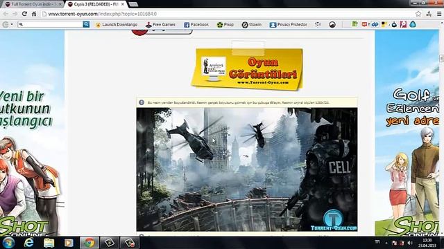This screenshot has height=249, width=444.
Task: Click the resized-image notice bar above screenshot
Action: [247, 102]
